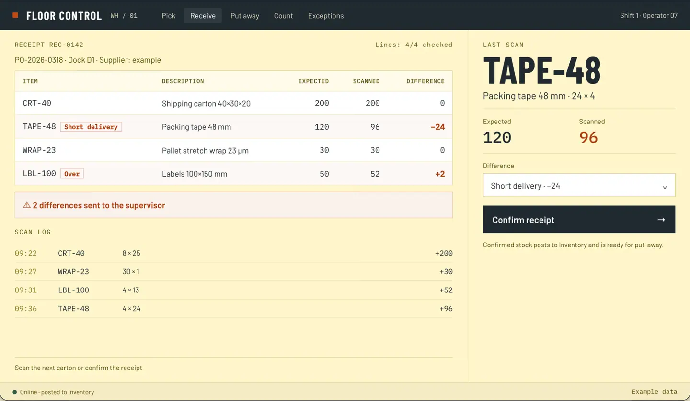Click Labels 100×150 mm description
The width and height of the screenshot is (690, 401).
pos(195,174)
